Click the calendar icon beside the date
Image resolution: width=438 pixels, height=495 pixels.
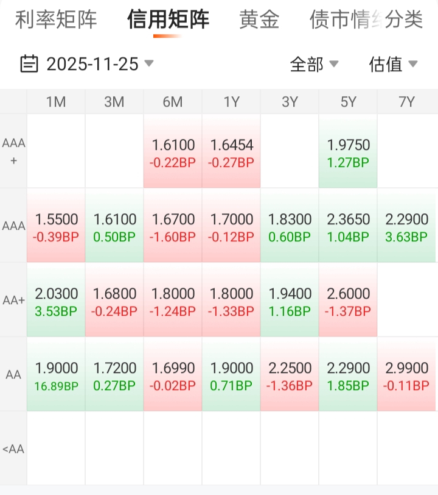coord(29,63)
